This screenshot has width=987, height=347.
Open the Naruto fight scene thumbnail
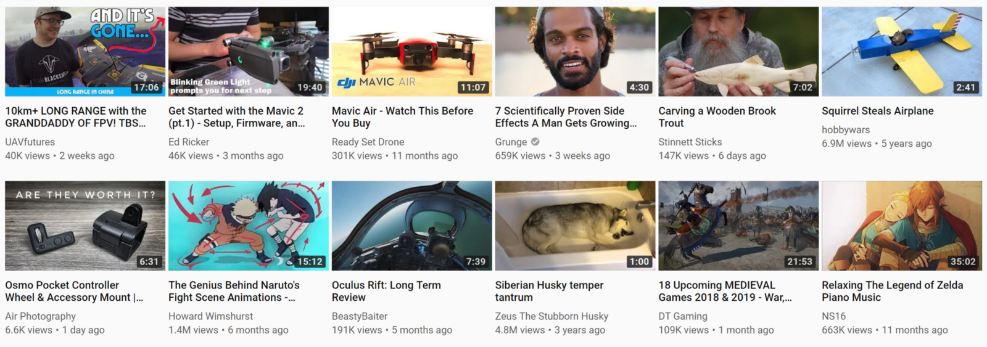click(x=249, y=226)
